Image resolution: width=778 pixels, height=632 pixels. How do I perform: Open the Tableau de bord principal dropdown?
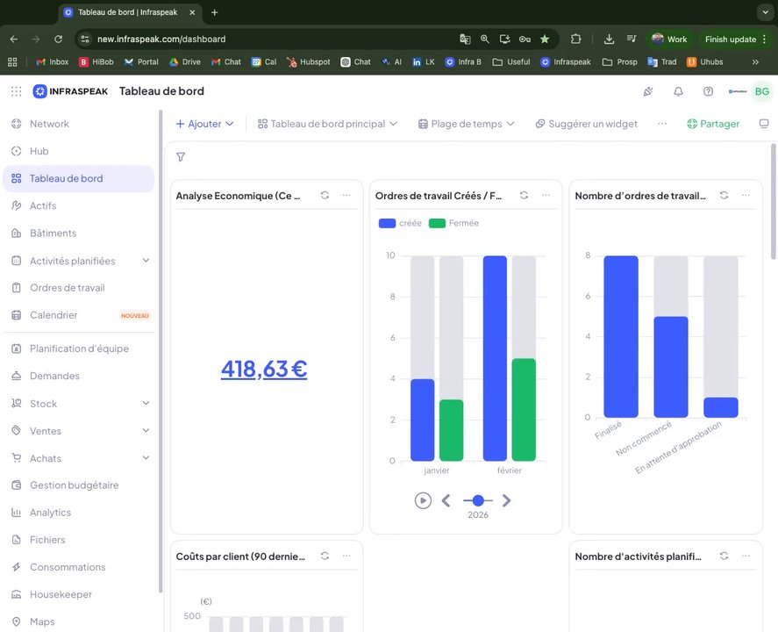pyautogui.click(x=327, y=124)
